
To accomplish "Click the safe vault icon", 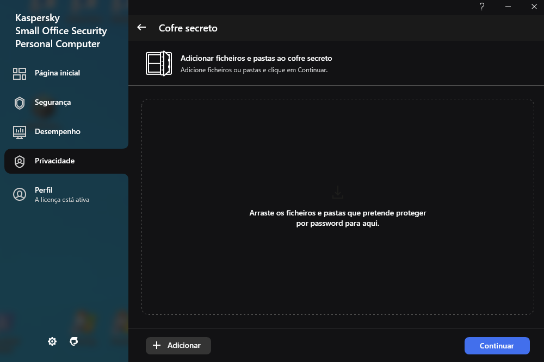I will click(x=159, y=63).
